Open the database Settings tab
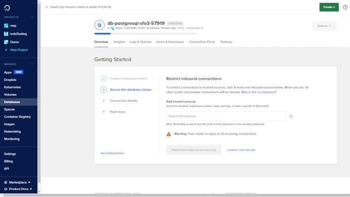 226,42
